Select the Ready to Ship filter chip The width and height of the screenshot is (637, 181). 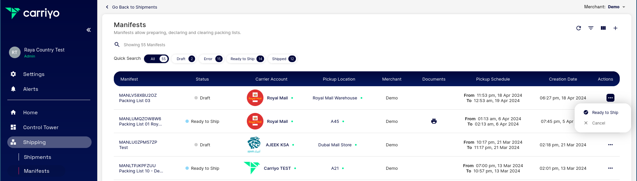[245, 59]
